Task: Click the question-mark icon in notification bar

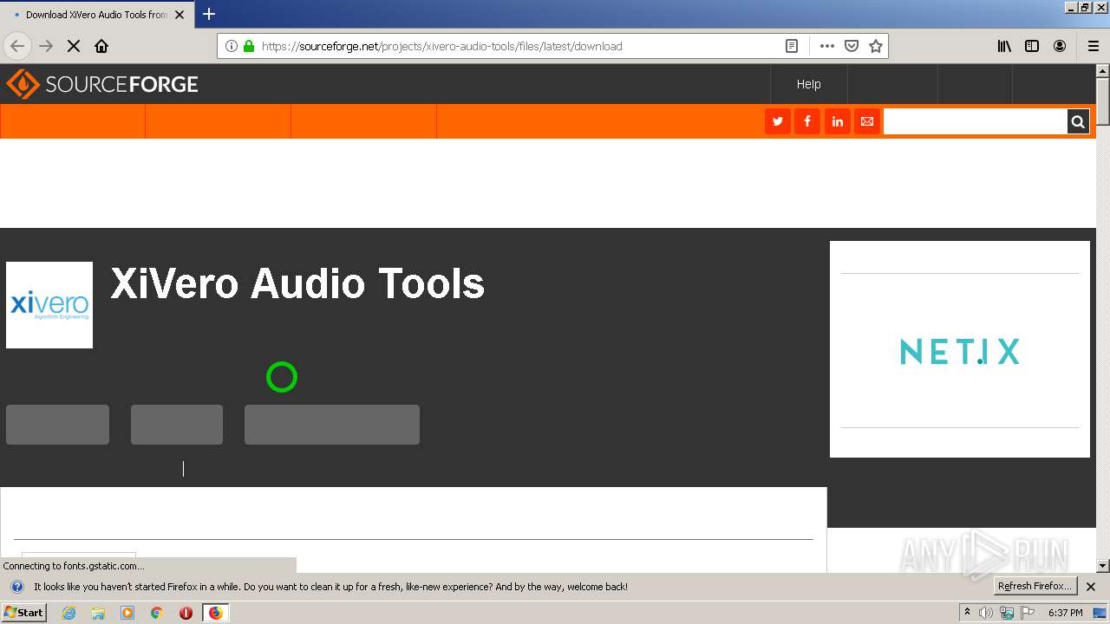Action: click(x=17, y=587)
